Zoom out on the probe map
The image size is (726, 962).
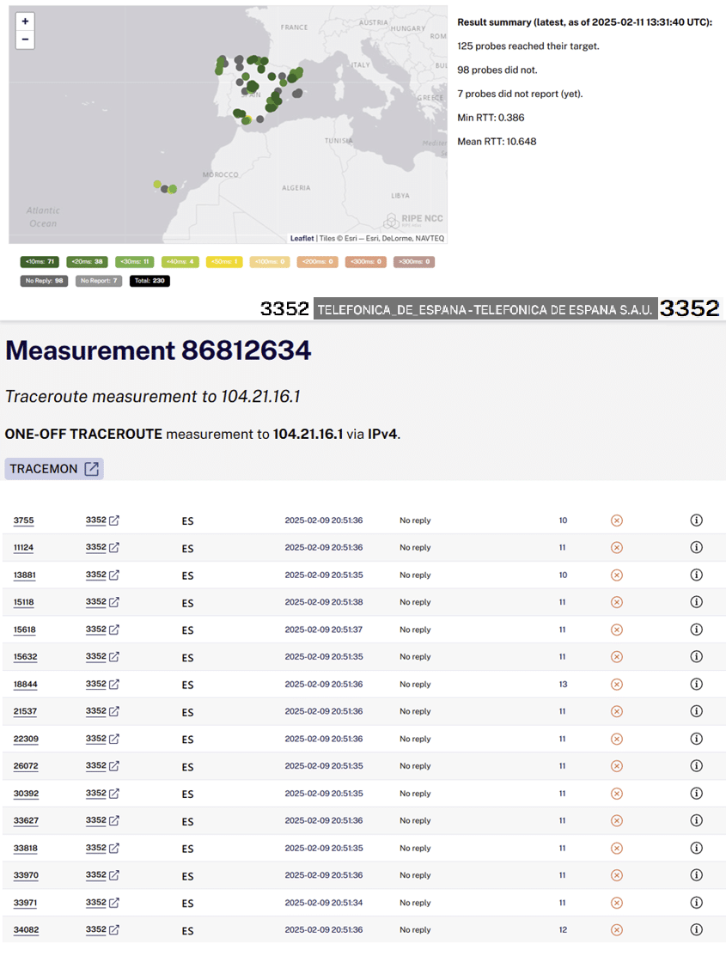point(25,40)
